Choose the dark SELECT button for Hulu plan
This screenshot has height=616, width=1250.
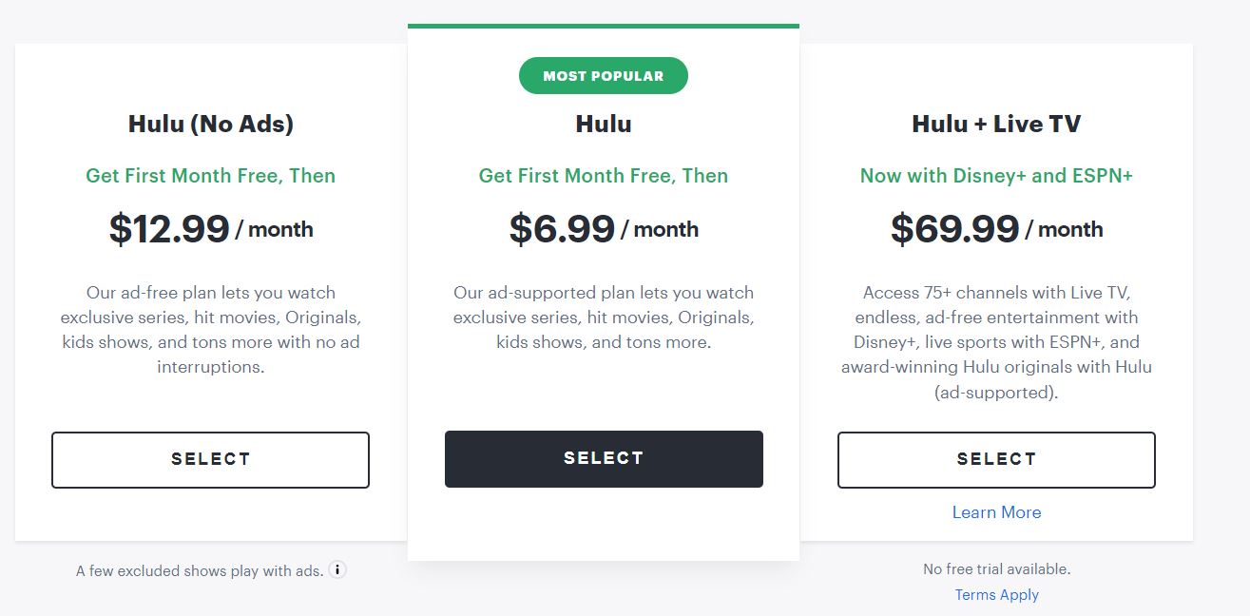(x=604, y=459)
